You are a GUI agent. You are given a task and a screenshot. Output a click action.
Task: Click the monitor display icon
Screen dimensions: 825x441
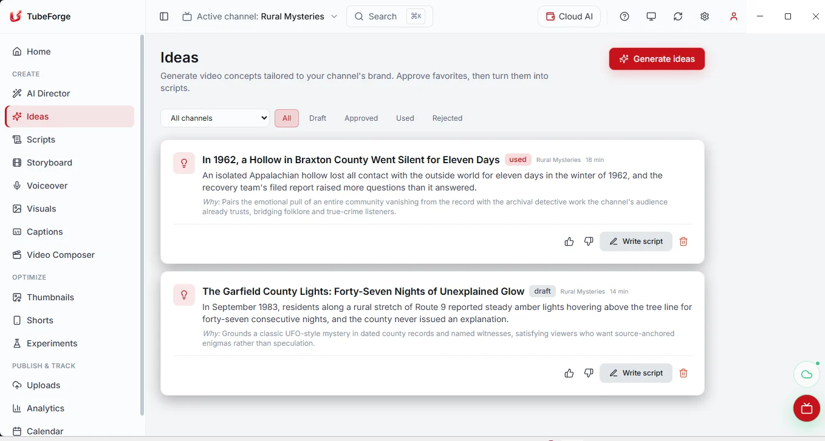651,16
